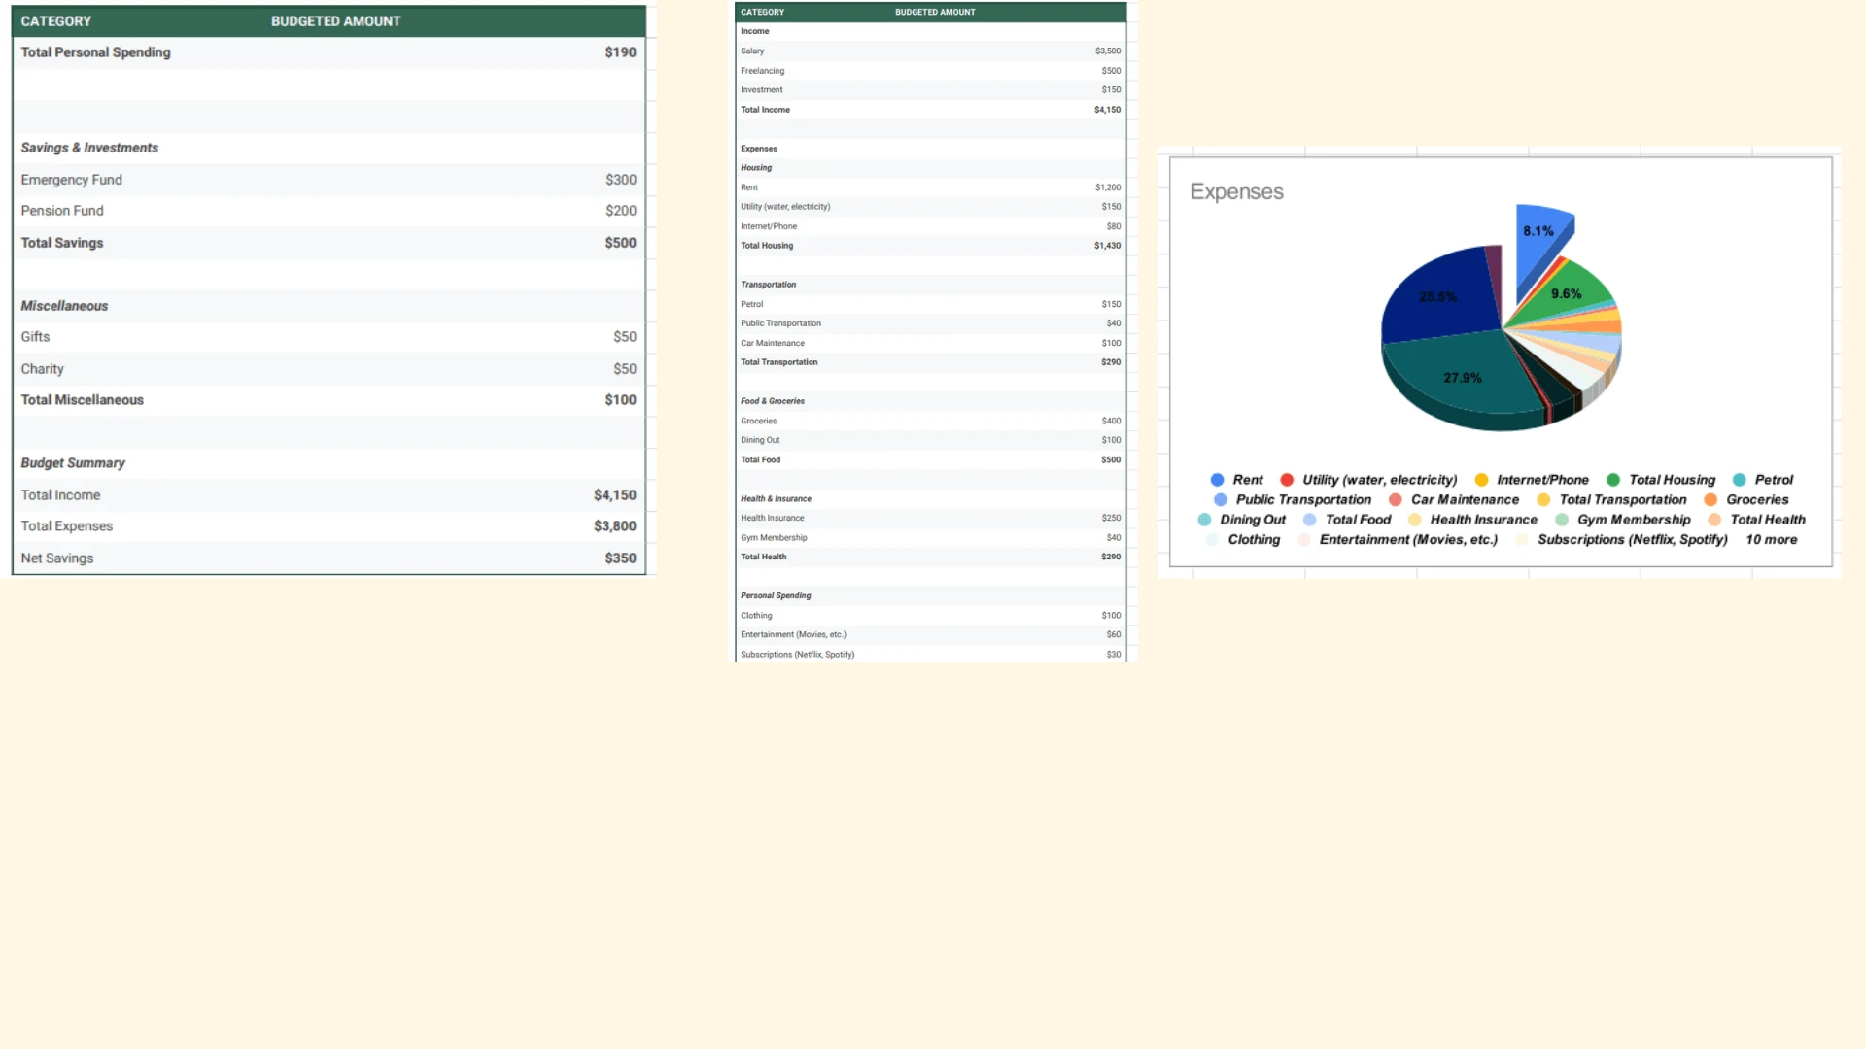Click the Emergency Fund row label
This screenshot has height=1049, width=1866.
pyautogui.click(x=72, y=180)
